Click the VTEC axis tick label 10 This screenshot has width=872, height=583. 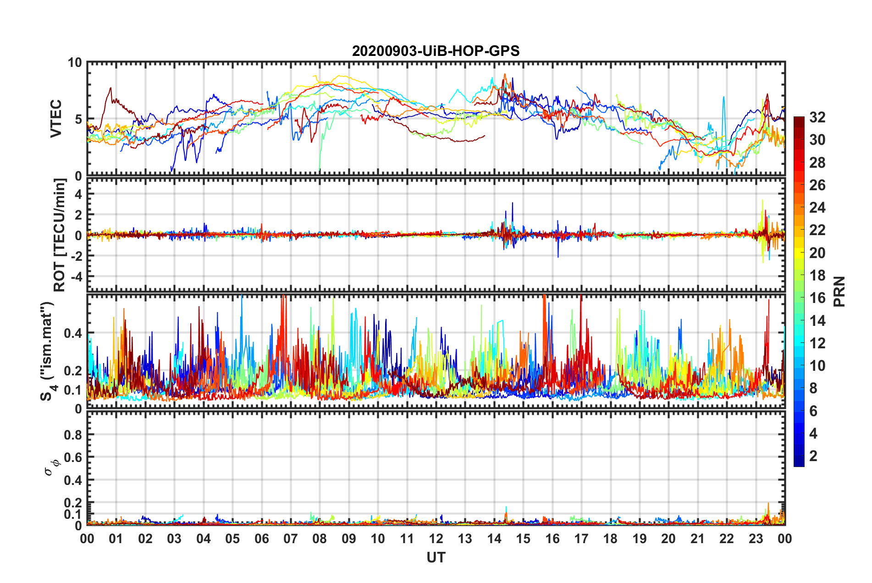click(75, 63)
